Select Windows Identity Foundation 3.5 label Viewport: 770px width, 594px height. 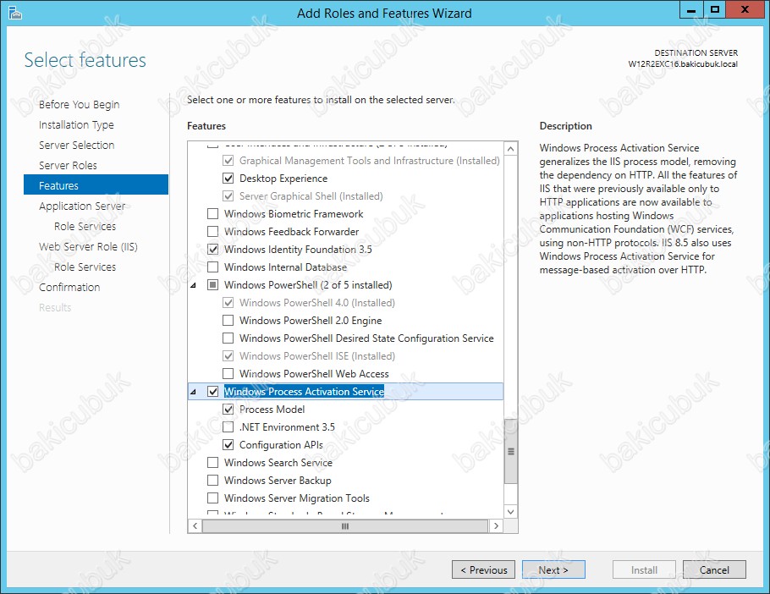298,249
